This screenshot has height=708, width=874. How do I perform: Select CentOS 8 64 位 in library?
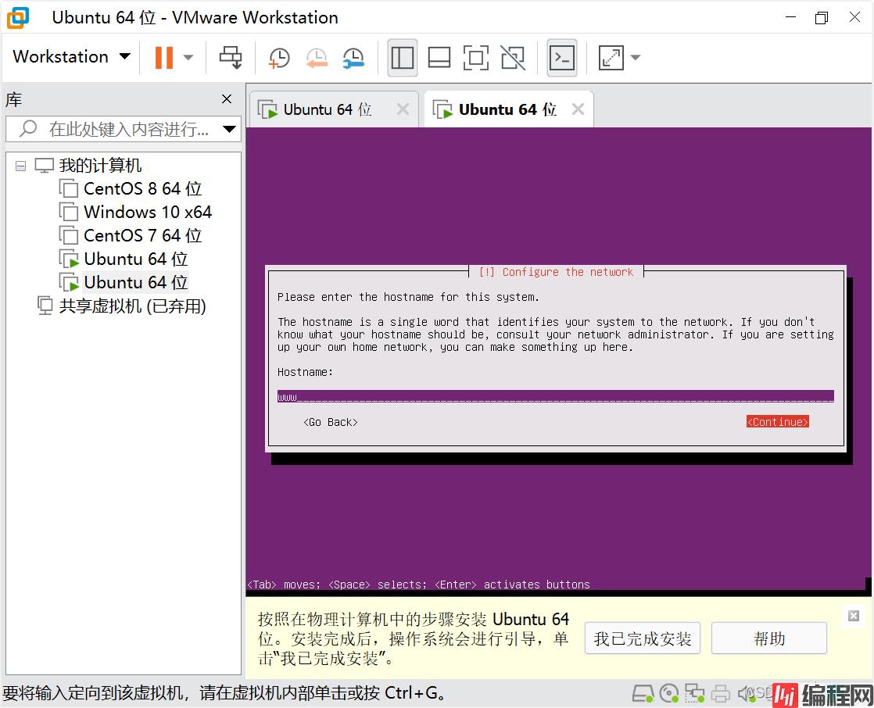142,189
